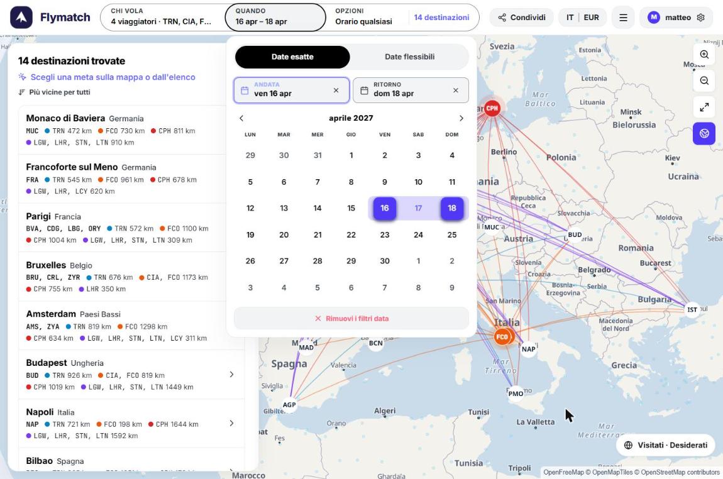Click the OpenStreetMap contributors link
Screen dimensions: 723x479
(x=680, y=472)
